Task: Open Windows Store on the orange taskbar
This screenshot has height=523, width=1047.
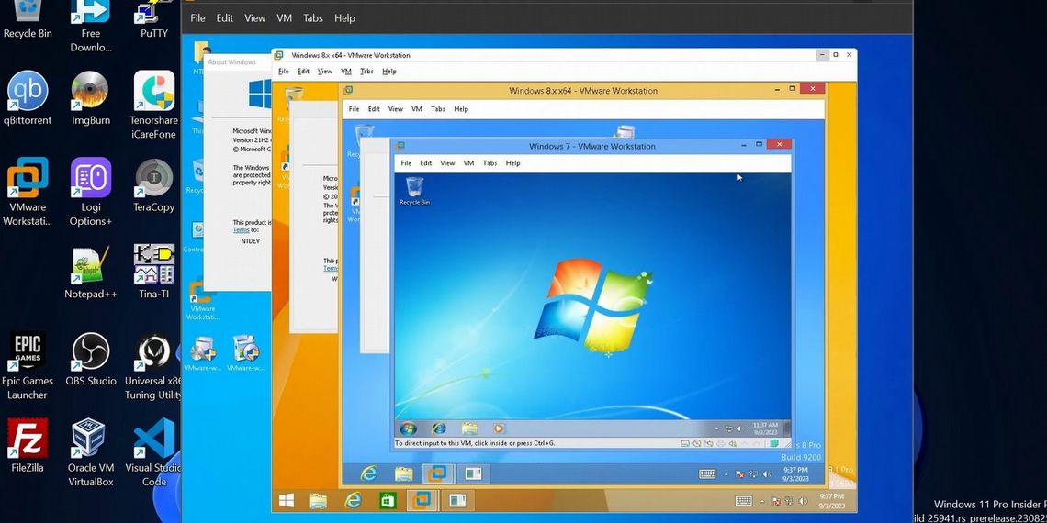Action: 388,500
